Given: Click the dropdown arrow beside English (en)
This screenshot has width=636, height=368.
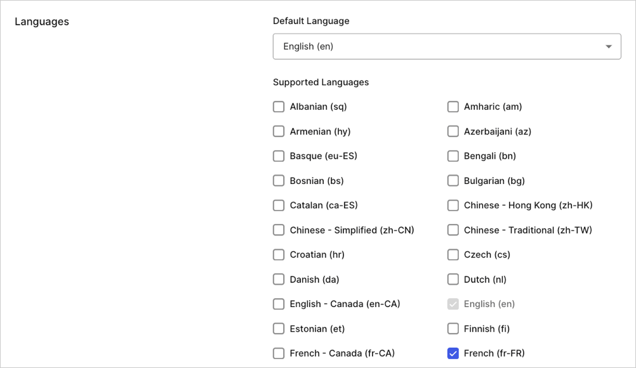Looking at the screenshot, I should [609, 46].
